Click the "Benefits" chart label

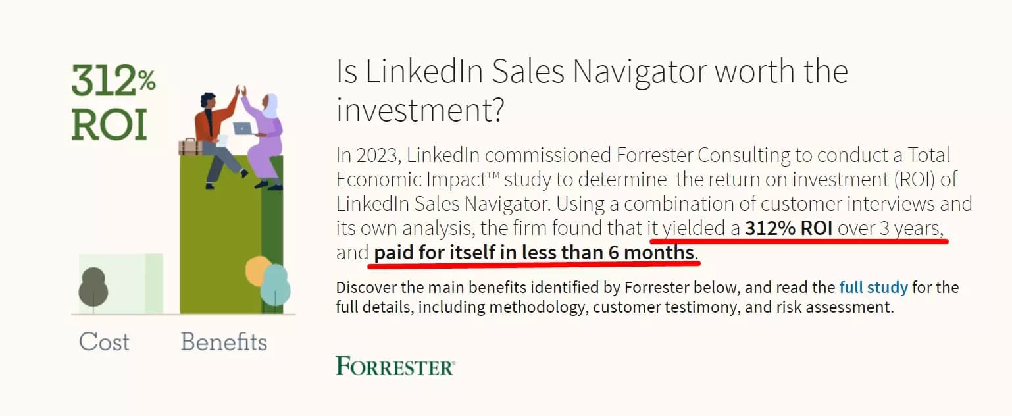pyautogui.click(x=224, y=342)
